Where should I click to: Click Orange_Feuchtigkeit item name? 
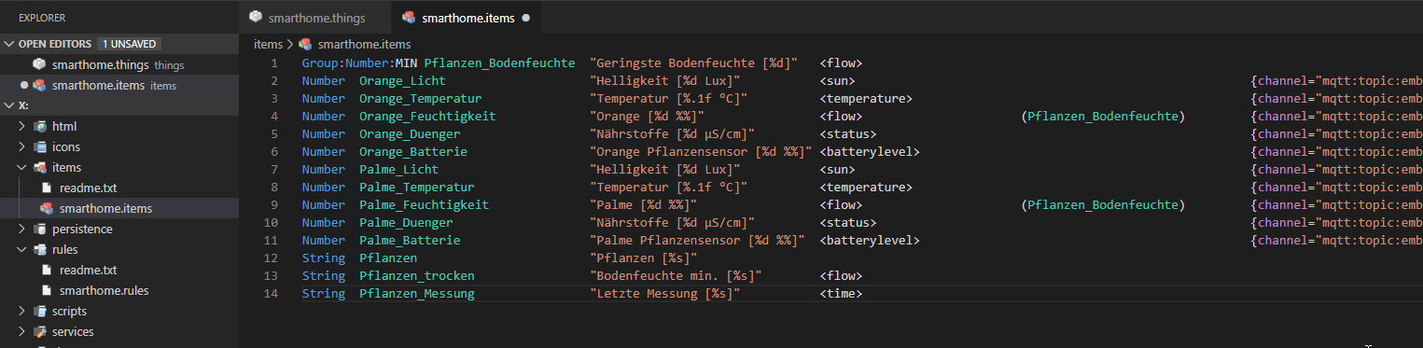point(427,117)
